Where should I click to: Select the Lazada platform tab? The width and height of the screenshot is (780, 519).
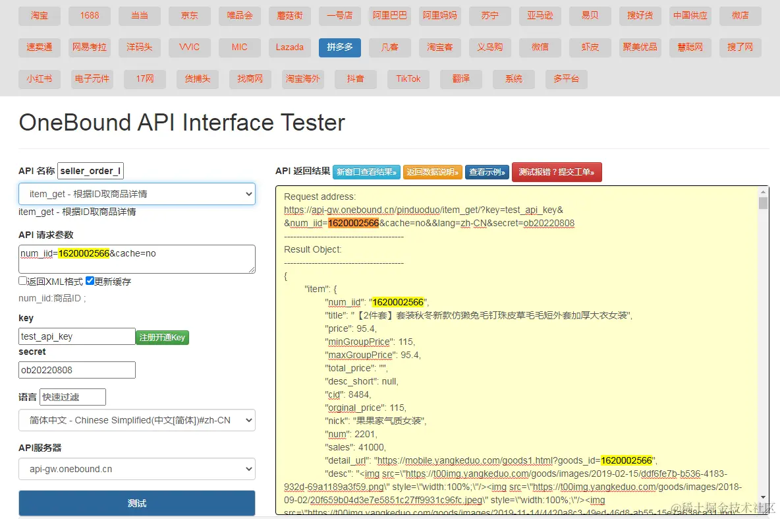pos(289,47)
